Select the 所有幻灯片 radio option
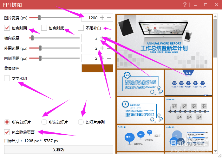Viewport: 222px width, 158px height. click(7, 122)
